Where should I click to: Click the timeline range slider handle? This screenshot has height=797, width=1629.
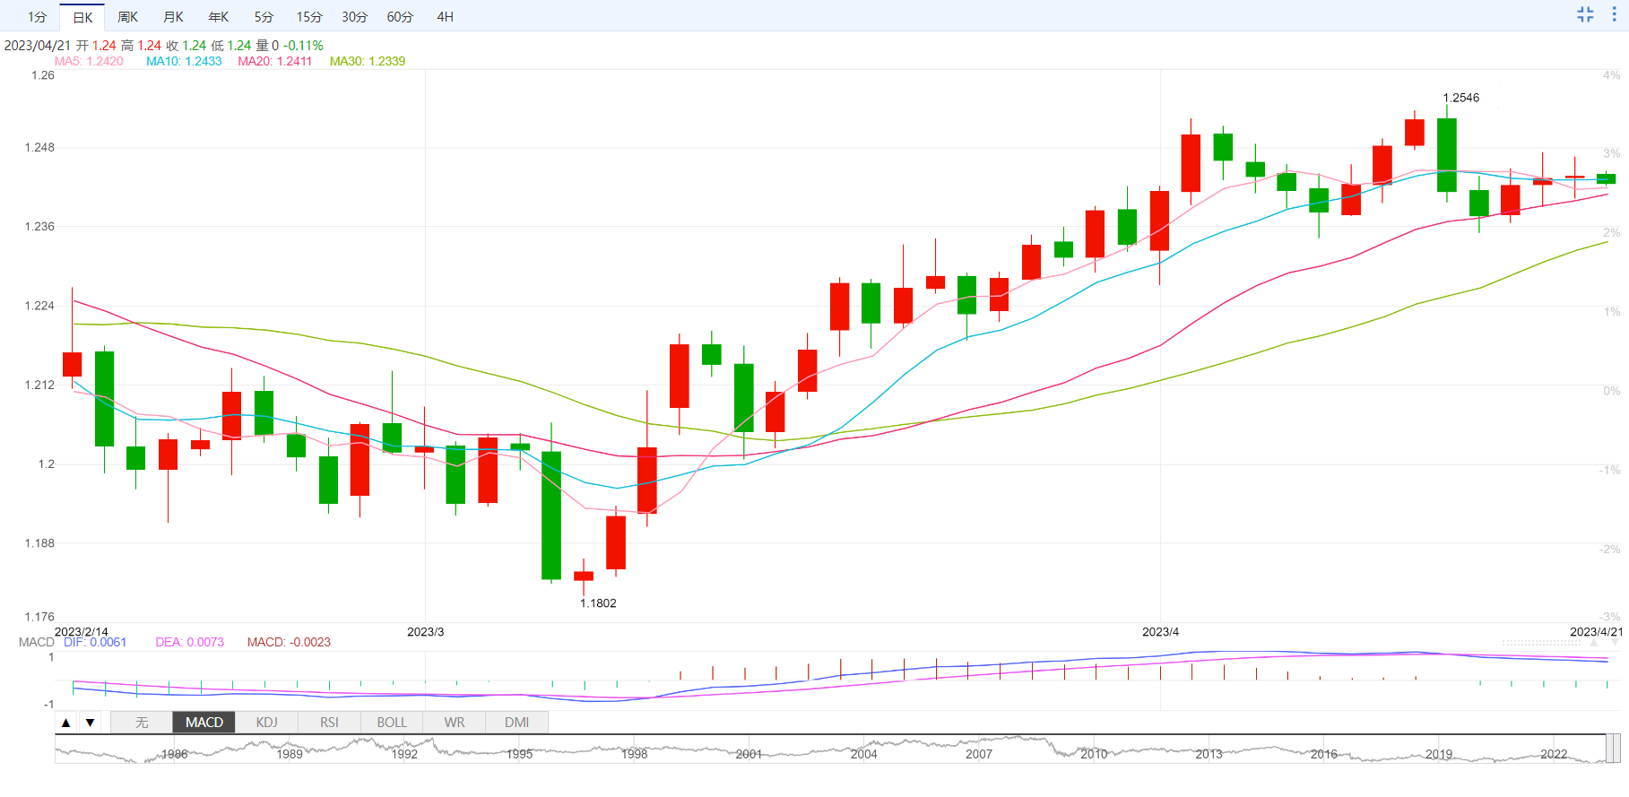point(1612,749)
